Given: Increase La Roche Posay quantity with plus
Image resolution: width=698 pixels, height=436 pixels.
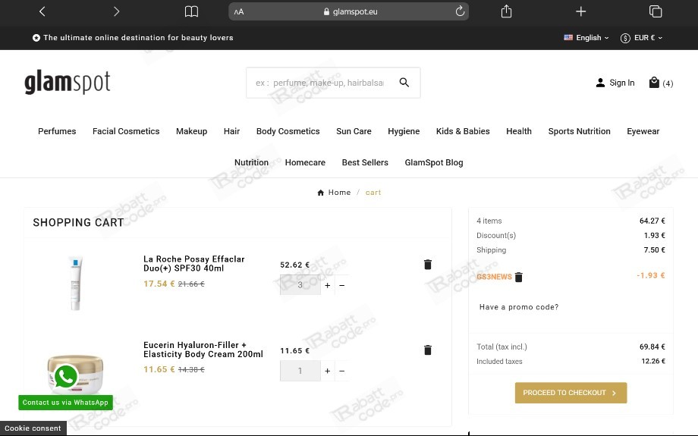Looking at the screenshot, I should [328, 285].
